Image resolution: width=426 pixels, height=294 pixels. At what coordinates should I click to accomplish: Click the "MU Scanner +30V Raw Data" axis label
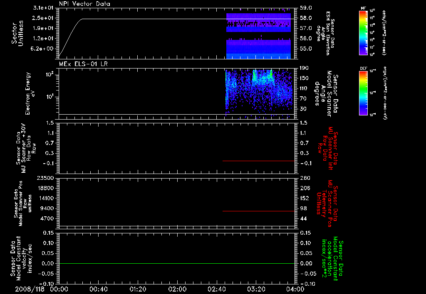pyautogui.click(x=26, y=148)
